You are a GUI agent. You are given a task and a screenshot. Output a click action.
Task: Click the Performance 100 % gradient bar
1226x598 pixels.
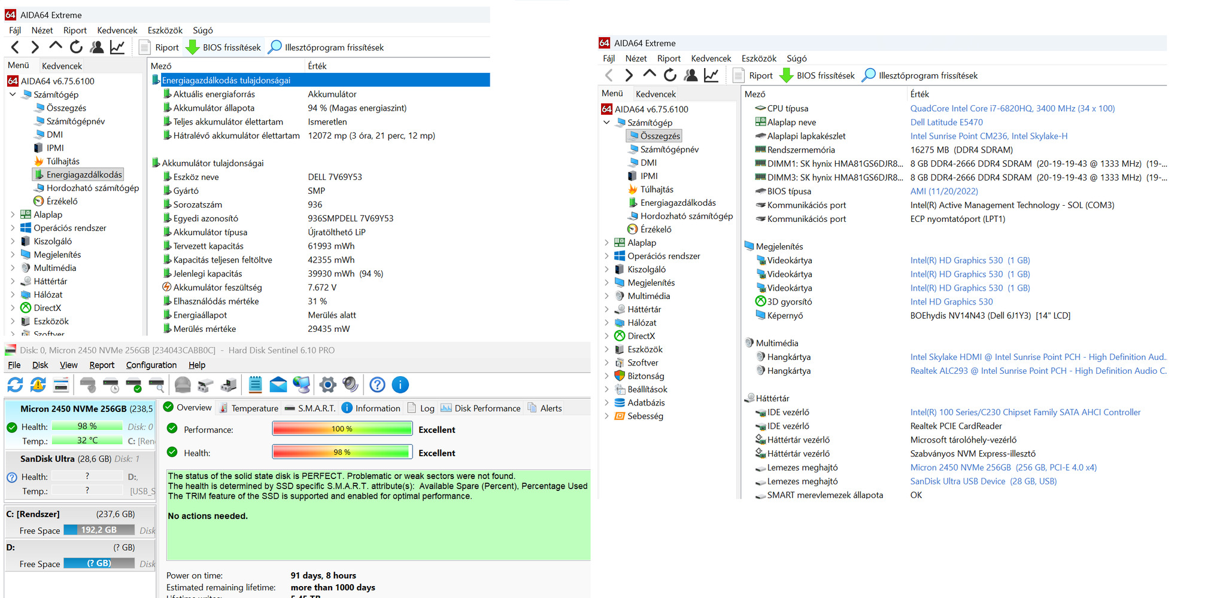(342, 429)
